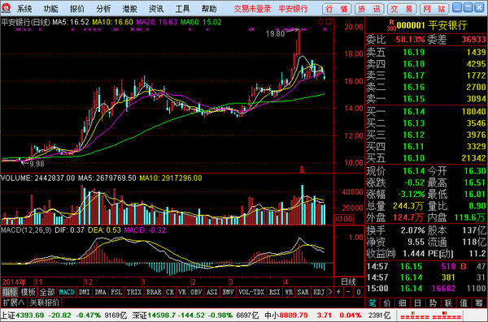This screenshot has height=322, width=488.
Task: Click the 0 reset button beside minus
Action: 359,292
